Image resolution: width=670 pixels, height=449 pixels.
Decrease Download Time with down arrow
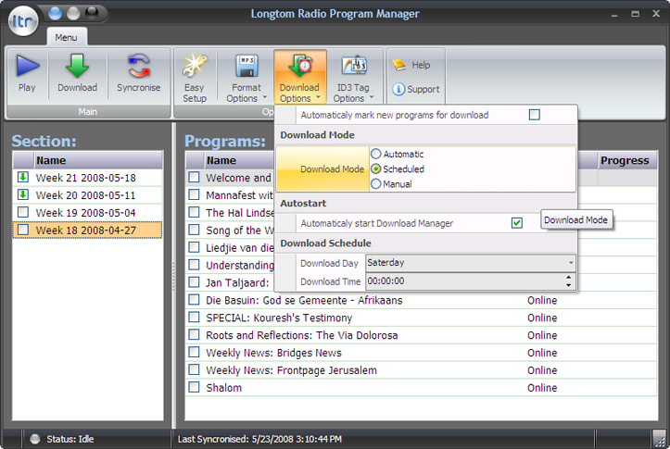568,285
